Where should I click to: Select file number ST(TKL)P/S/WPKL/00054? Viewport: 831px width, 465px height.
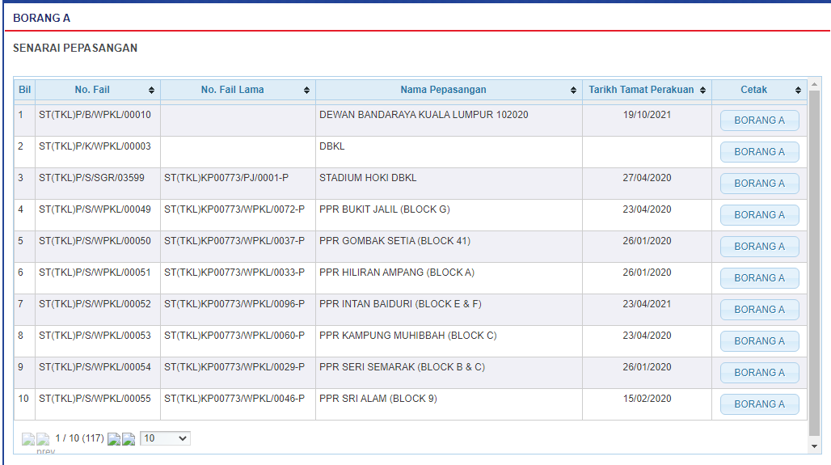click(x=95, y=367)
